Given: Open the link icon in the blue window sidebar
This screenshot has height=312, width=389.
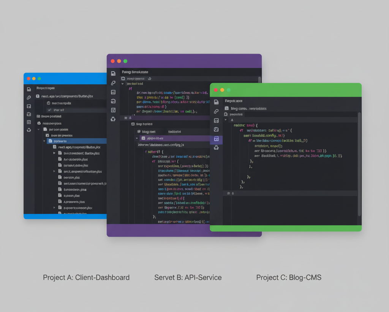Looking at the screenshot, I should click(x=29, y=98).
